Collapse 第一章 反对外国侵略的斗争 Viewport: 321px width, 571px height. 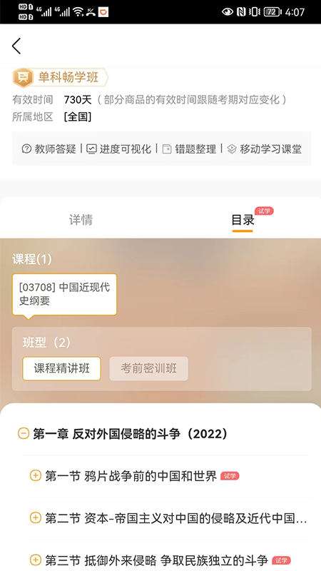tap(24, 433)
